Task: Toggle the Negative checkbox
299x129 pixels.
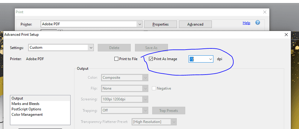Action: coord(154,88)
